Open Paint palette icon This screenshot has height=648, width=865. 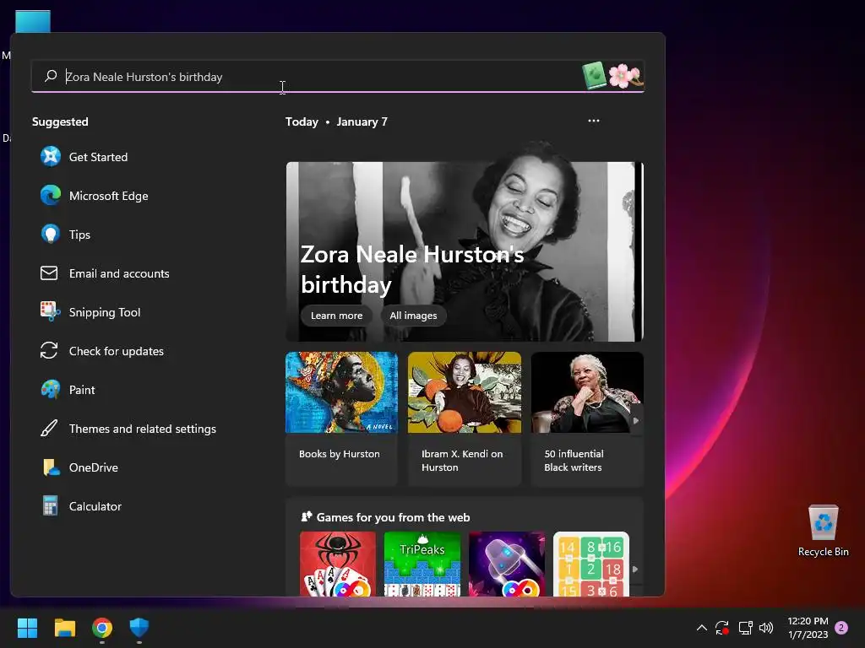point(50,390)
